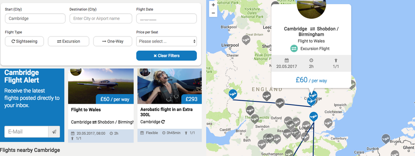The image size is (415, 156).
Task: Click the blue plane marker over London
Action: coord(314,116)
